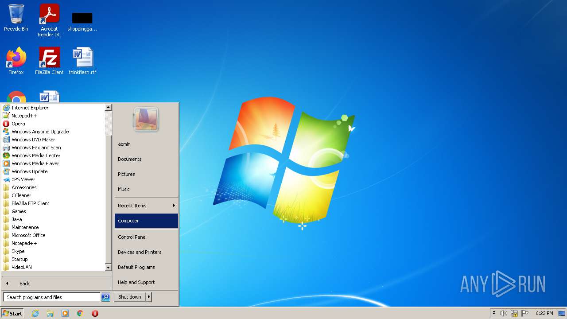This screenshot has height=319, width=567.
Task: Open Recent Items submenu
Action: point(146,206)
